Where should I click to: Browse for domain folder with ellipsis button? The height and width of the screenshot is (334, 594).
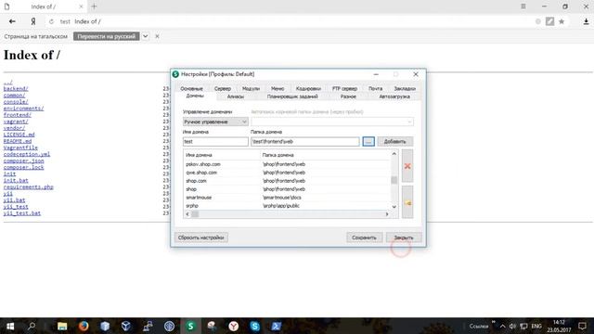[x=368, y=141]
